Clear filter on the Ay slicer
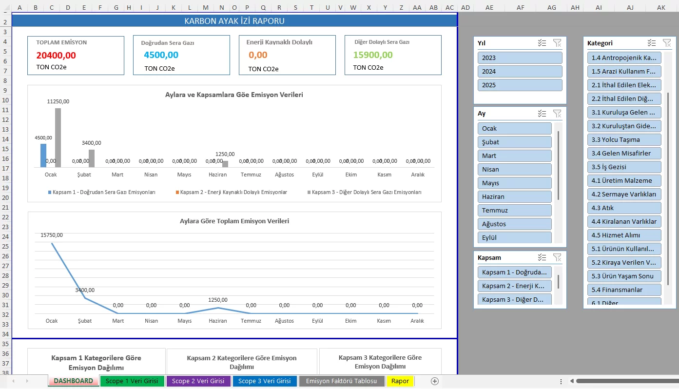 click(x=557, y=114)
